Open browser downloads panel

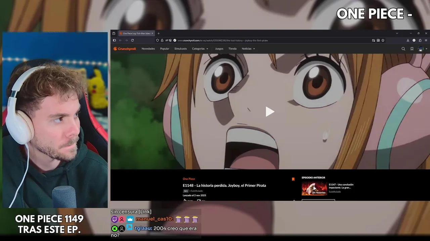(x=408, y=41)
